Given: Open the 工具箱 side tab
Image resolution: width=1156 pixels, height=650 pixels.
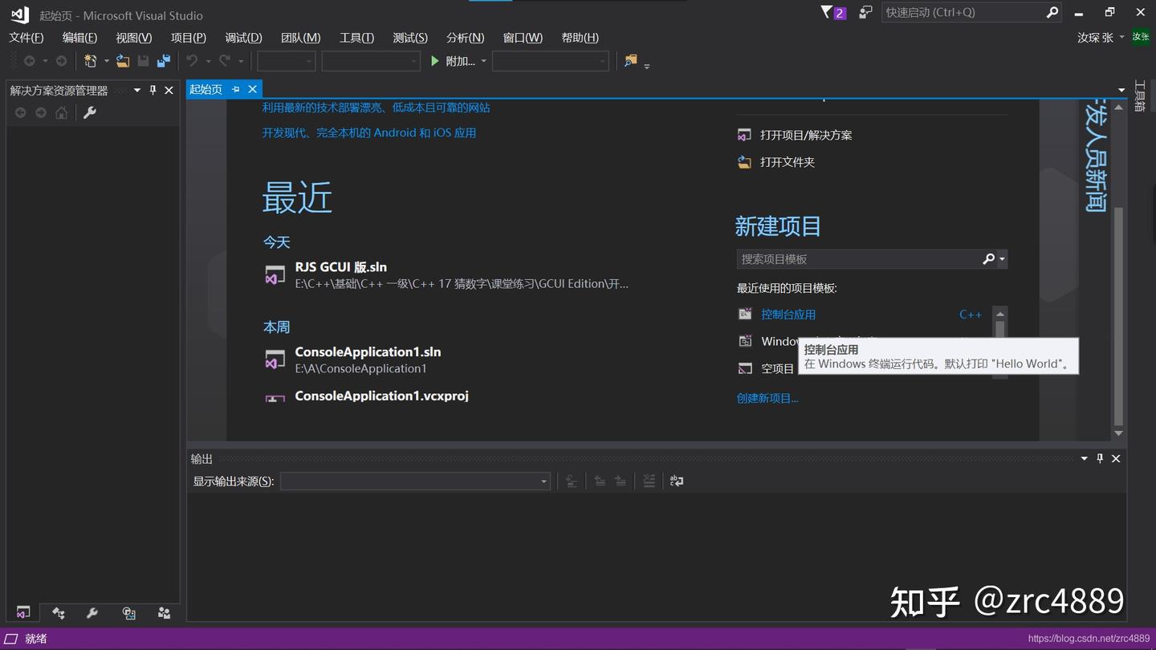Looking at the screenshot, I should [x=1140, y=96].
